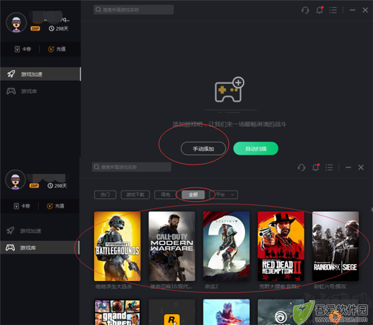Click the 使命召唤16 game title text
The width and height of the screenshot is (373, 325).
pyautogui.click(x=171, y=286)
